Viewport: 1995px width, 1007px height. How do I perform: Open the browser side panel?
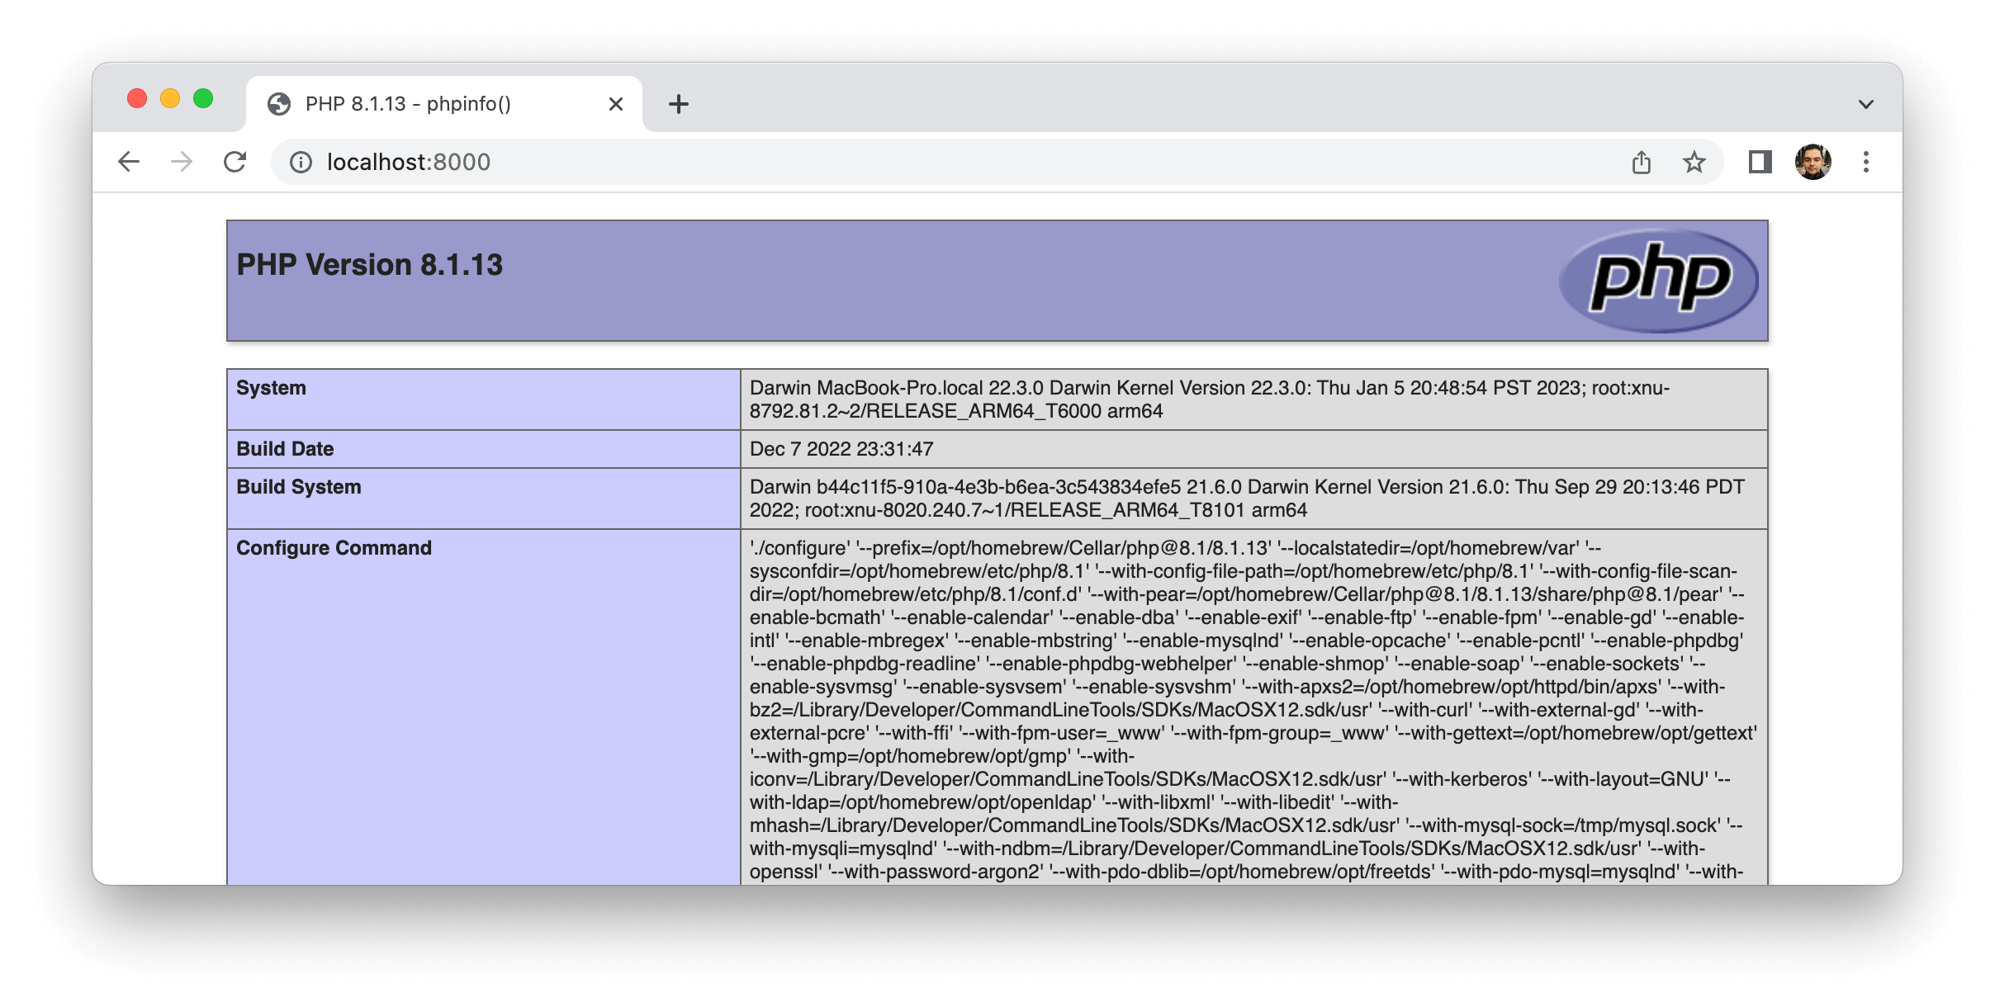click(x=1760, y=162)
